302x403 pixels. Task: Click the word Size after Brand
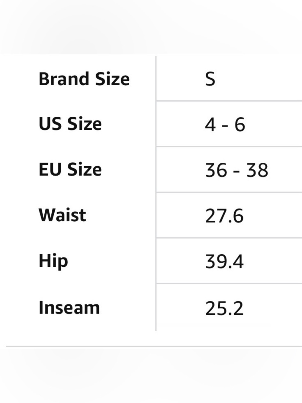(112, 79)
